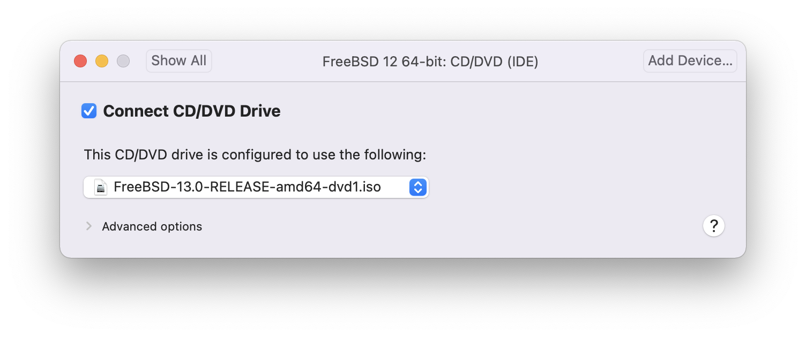This screenshot has height=337, width=806.
Task: Uncheck the Connect CD/DVD Drive checkbox
Action: (89, 111)
